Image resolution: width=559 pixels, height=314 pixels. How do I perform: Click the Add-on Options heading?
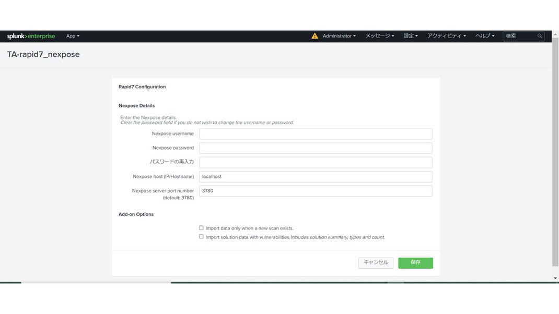(136, 214)
